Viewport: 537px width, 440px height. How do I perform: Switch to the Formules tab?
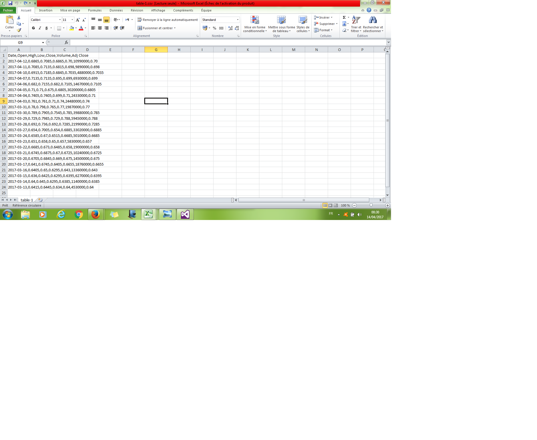point(95,10)
